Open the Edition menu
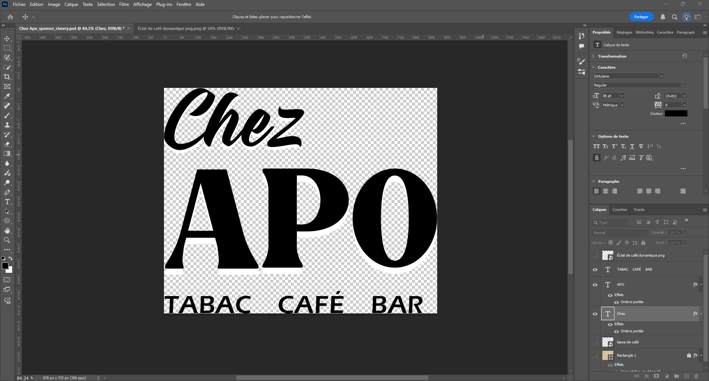Screen dimensions: 709x381 (x=37, y=4)
